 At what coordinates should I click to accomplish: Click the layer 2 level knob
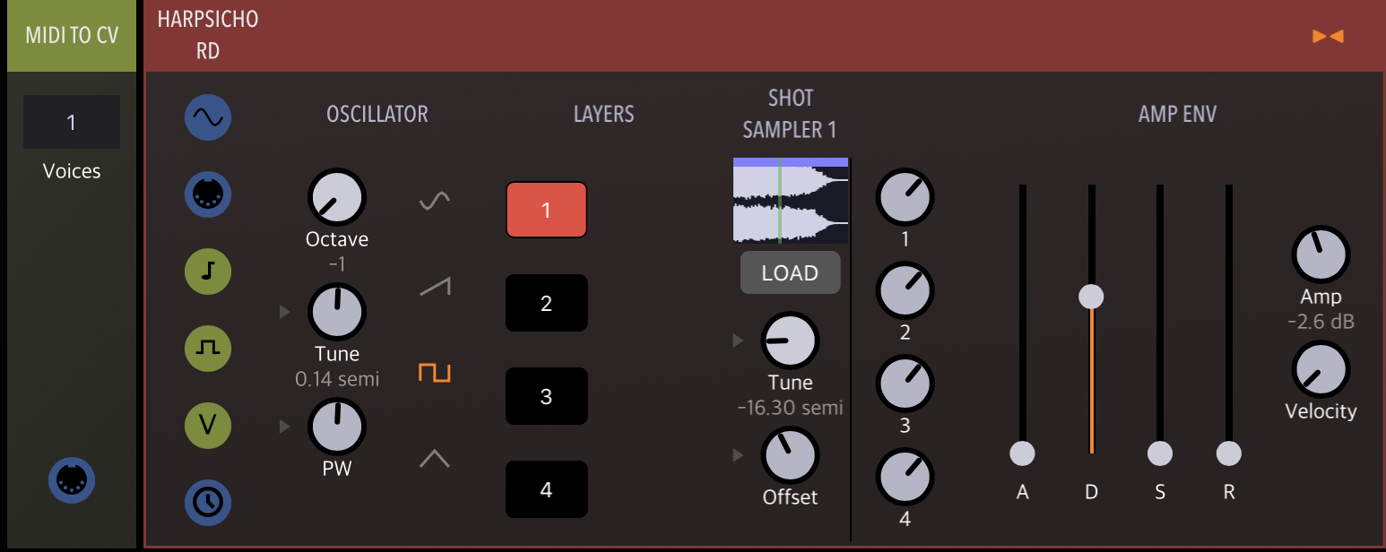point(905,290)
